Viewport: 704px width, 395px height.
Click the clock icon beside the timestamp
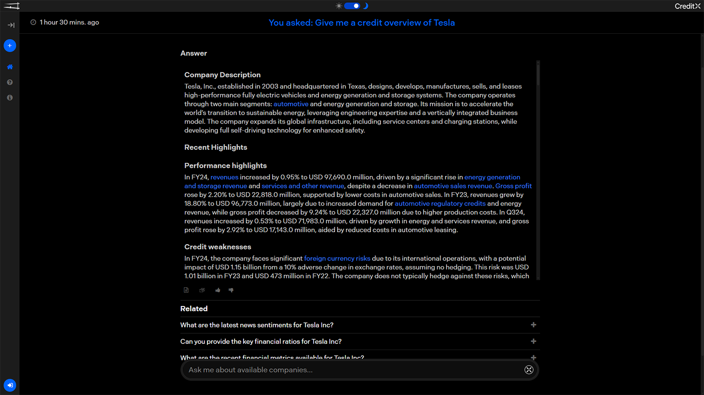tap(33, 22)
